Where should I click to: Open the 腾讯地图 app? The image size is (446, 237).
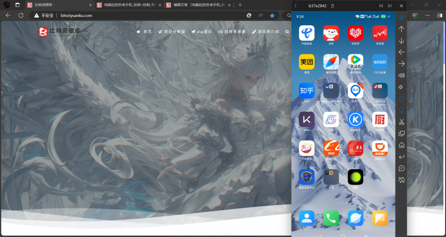[x=331, y=62]
